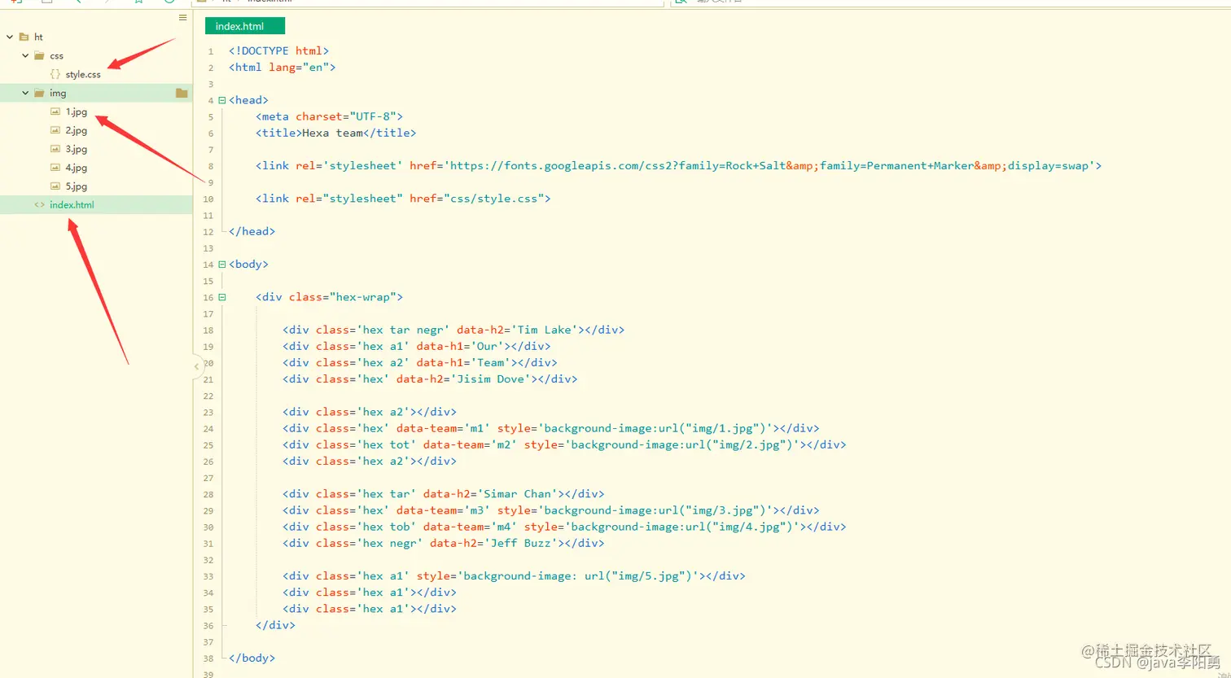Fold the body block at line 14

pyautogui.click(x=221, y=265)
